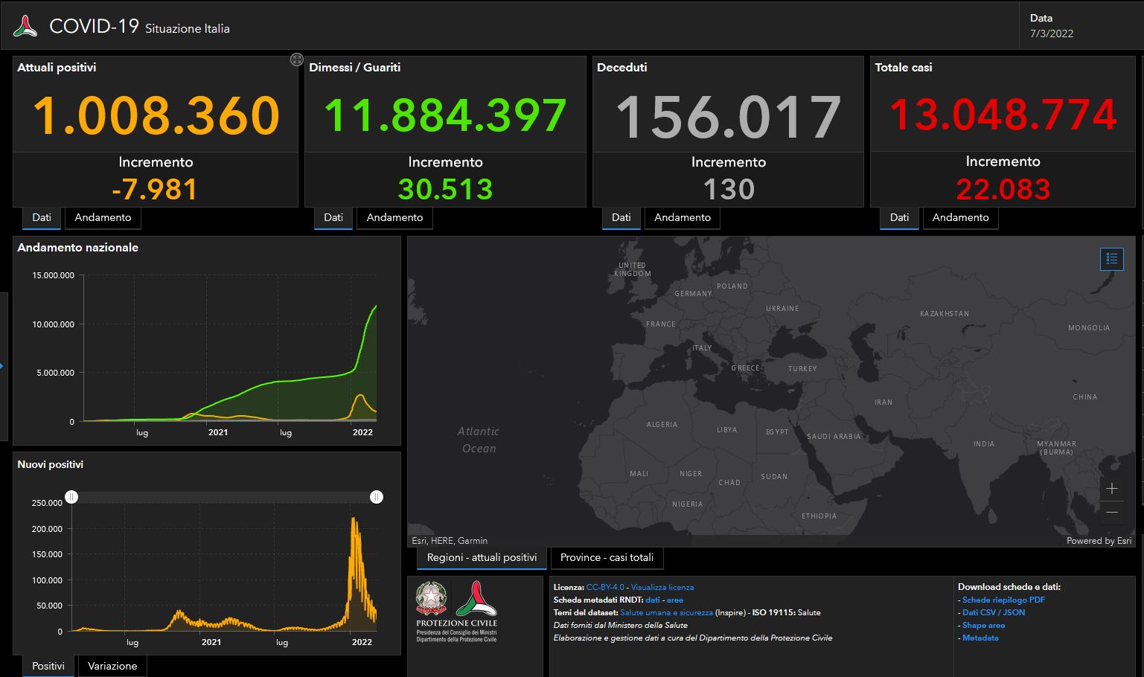Click the Protezione Civile header logo
The height and width of the screenshot is (677, 1144).
25,27
